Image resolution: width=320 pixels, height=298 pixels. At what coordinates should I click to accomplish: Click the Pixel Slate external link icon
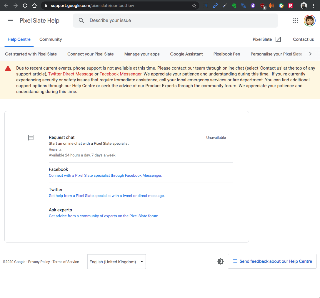coord(278,39)
